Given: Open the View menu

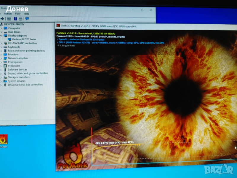Looking at the screenshot, I should 18,14.
